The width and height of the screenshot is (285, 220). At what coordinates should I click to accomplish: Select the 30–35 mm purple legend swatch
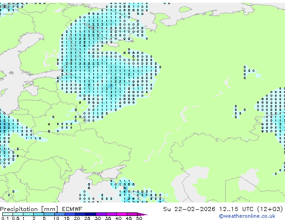[x=101, y=214]
